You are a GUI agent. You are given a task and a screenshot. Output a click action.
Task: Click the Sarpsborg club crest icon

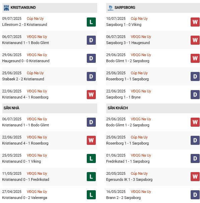(110, 8)
